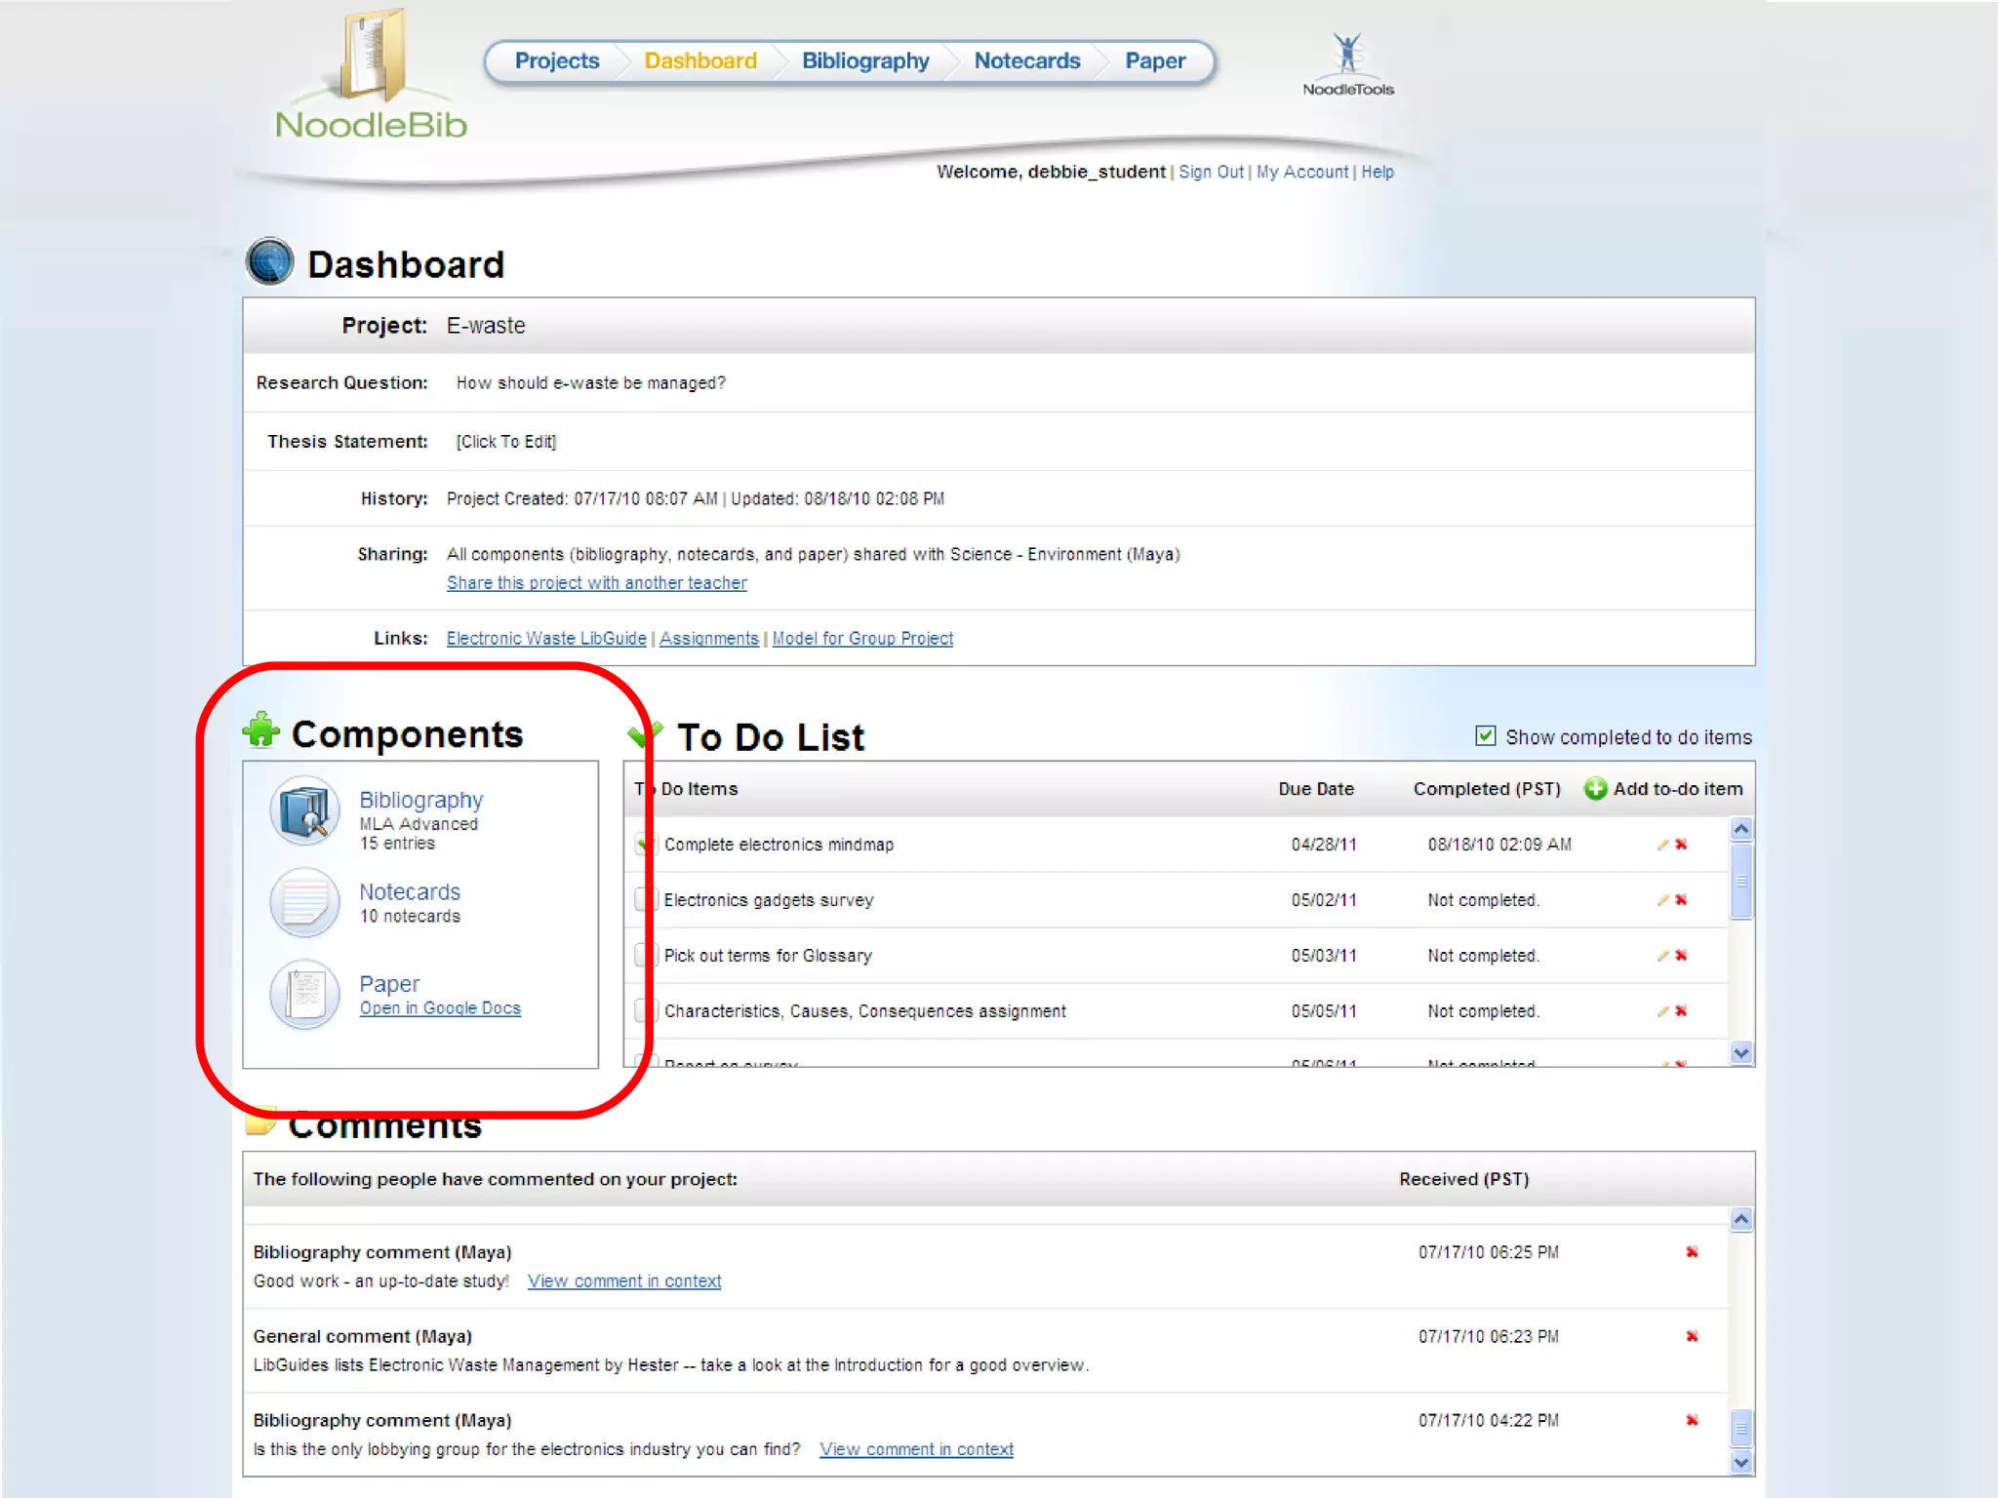Delete the General comment from Maya
This screenshot has height=1498, width=1998.
[x=1692, y=1336]
